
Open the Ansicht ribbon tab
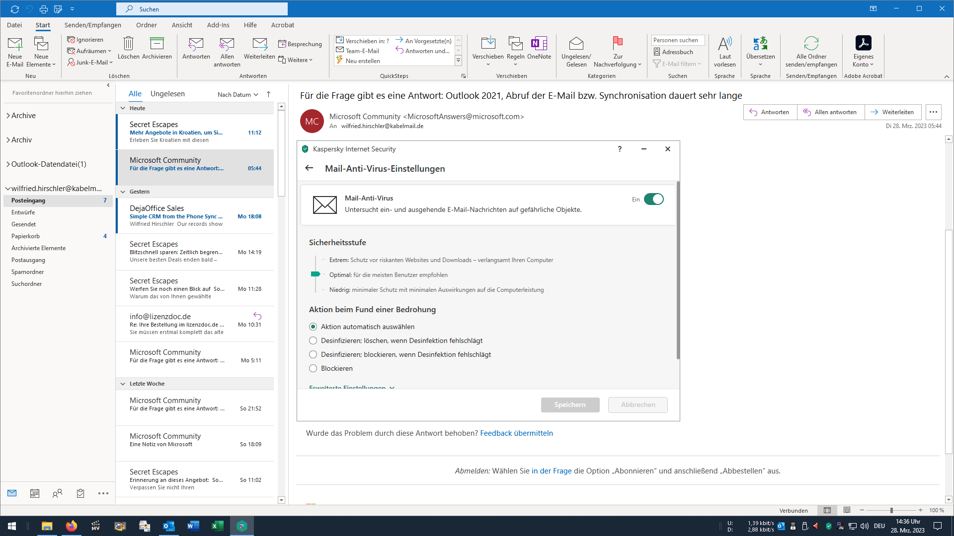pyautogui.click(x=182, y=25)
